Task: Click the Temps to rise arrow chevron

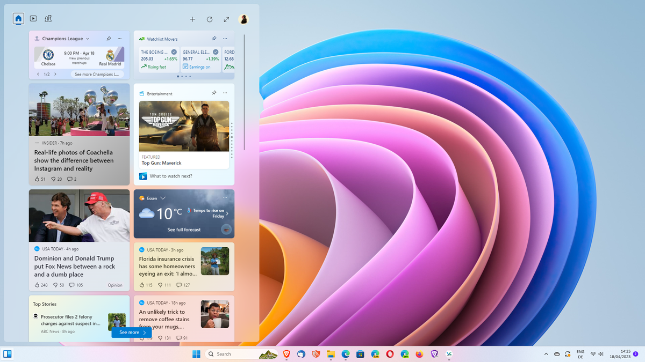Action: [227, 213]
